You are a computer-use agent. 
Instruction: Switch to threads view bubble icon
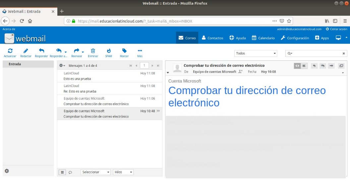click(70, 172)
